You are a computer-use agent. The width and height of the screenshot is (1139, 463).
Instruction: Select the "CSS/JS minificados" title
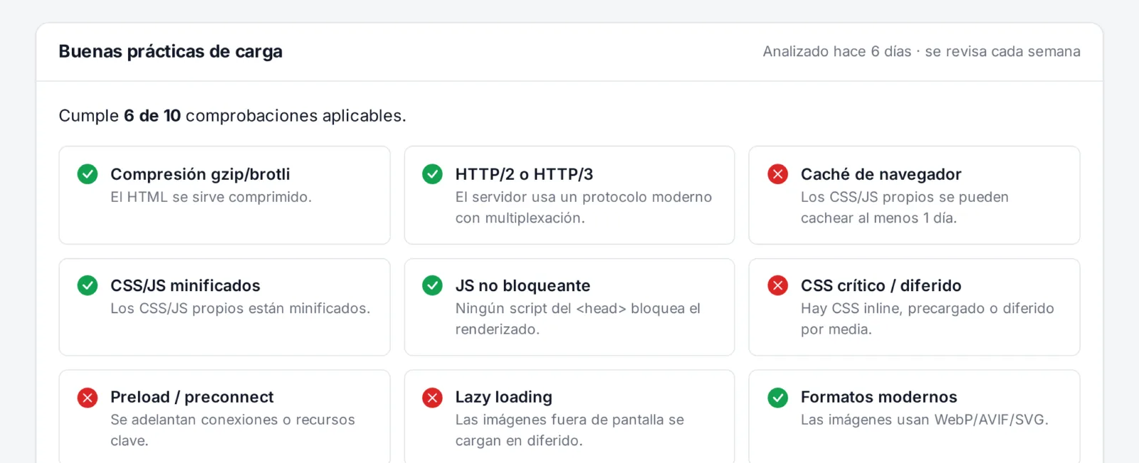pos(185,285)
